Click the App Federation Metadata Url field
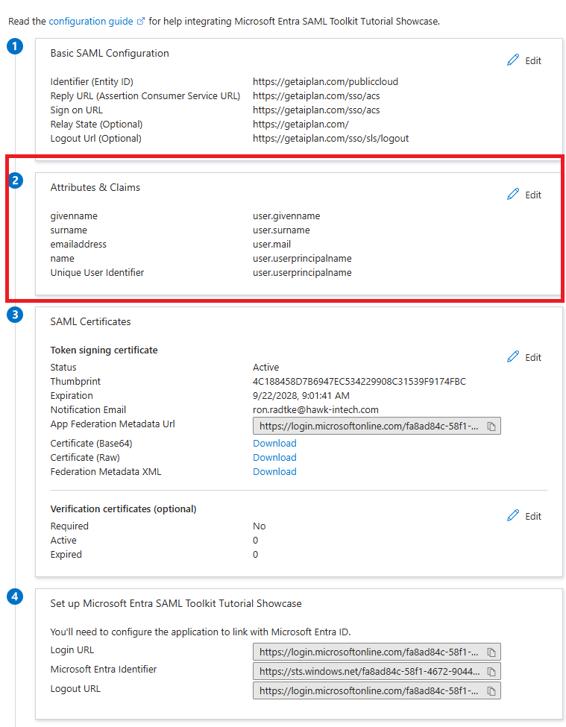 pos(368,427)
